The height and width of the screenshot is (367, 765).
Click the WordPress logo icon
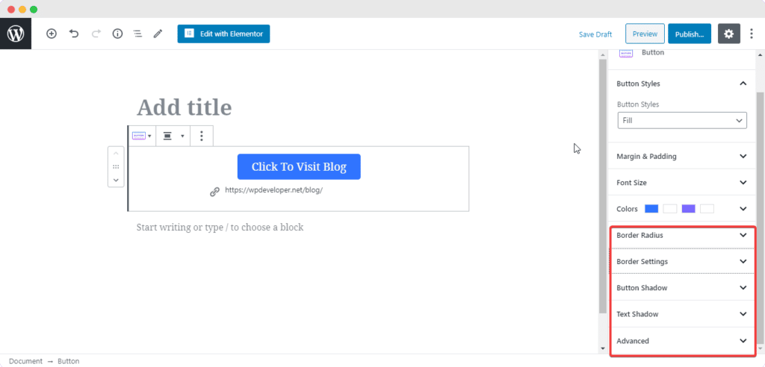[16, 34]
